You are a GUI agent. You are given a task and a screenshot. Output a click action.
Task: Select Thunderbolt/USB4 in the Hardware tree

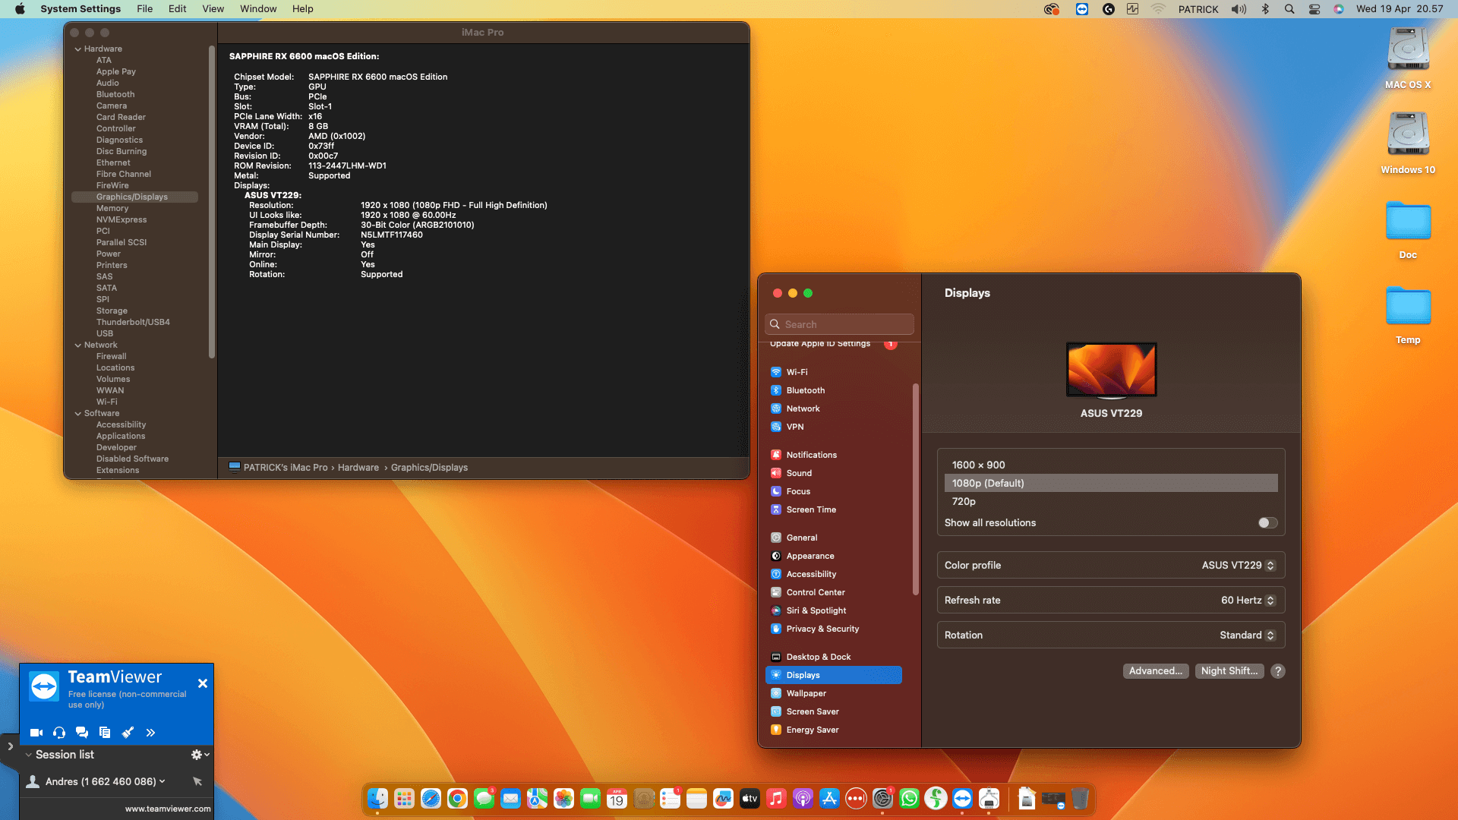pyautogui.click(x=134, y=323)
